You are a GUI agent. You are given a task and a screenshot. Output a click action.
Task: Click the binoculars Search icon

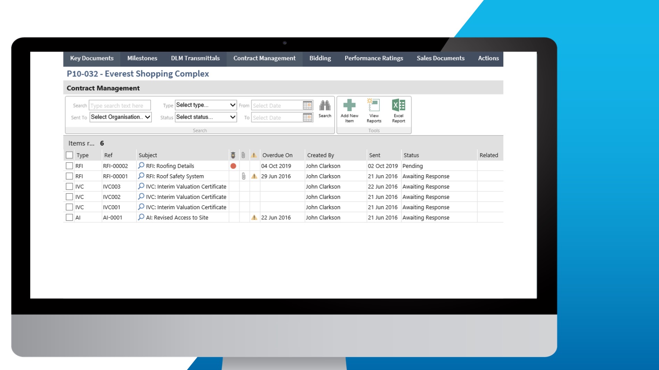pos(325,105)
